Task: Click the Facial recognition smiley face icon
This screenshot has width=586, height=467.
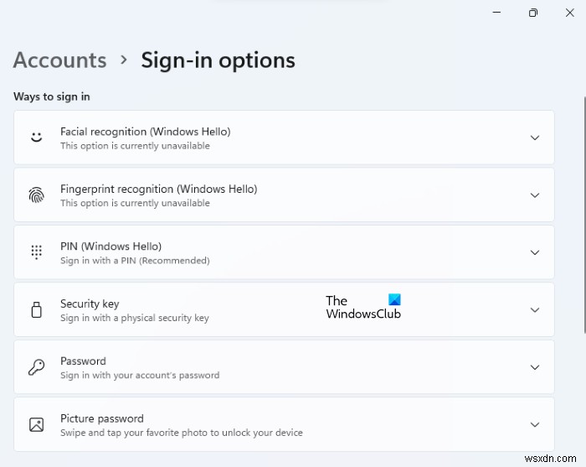Action: point(36,138)
